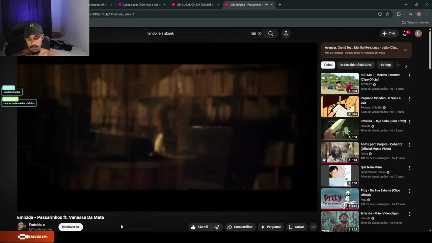
Task: Like the video with thumbs-up button
Action: pyautogui.click(x=199, y=227)
